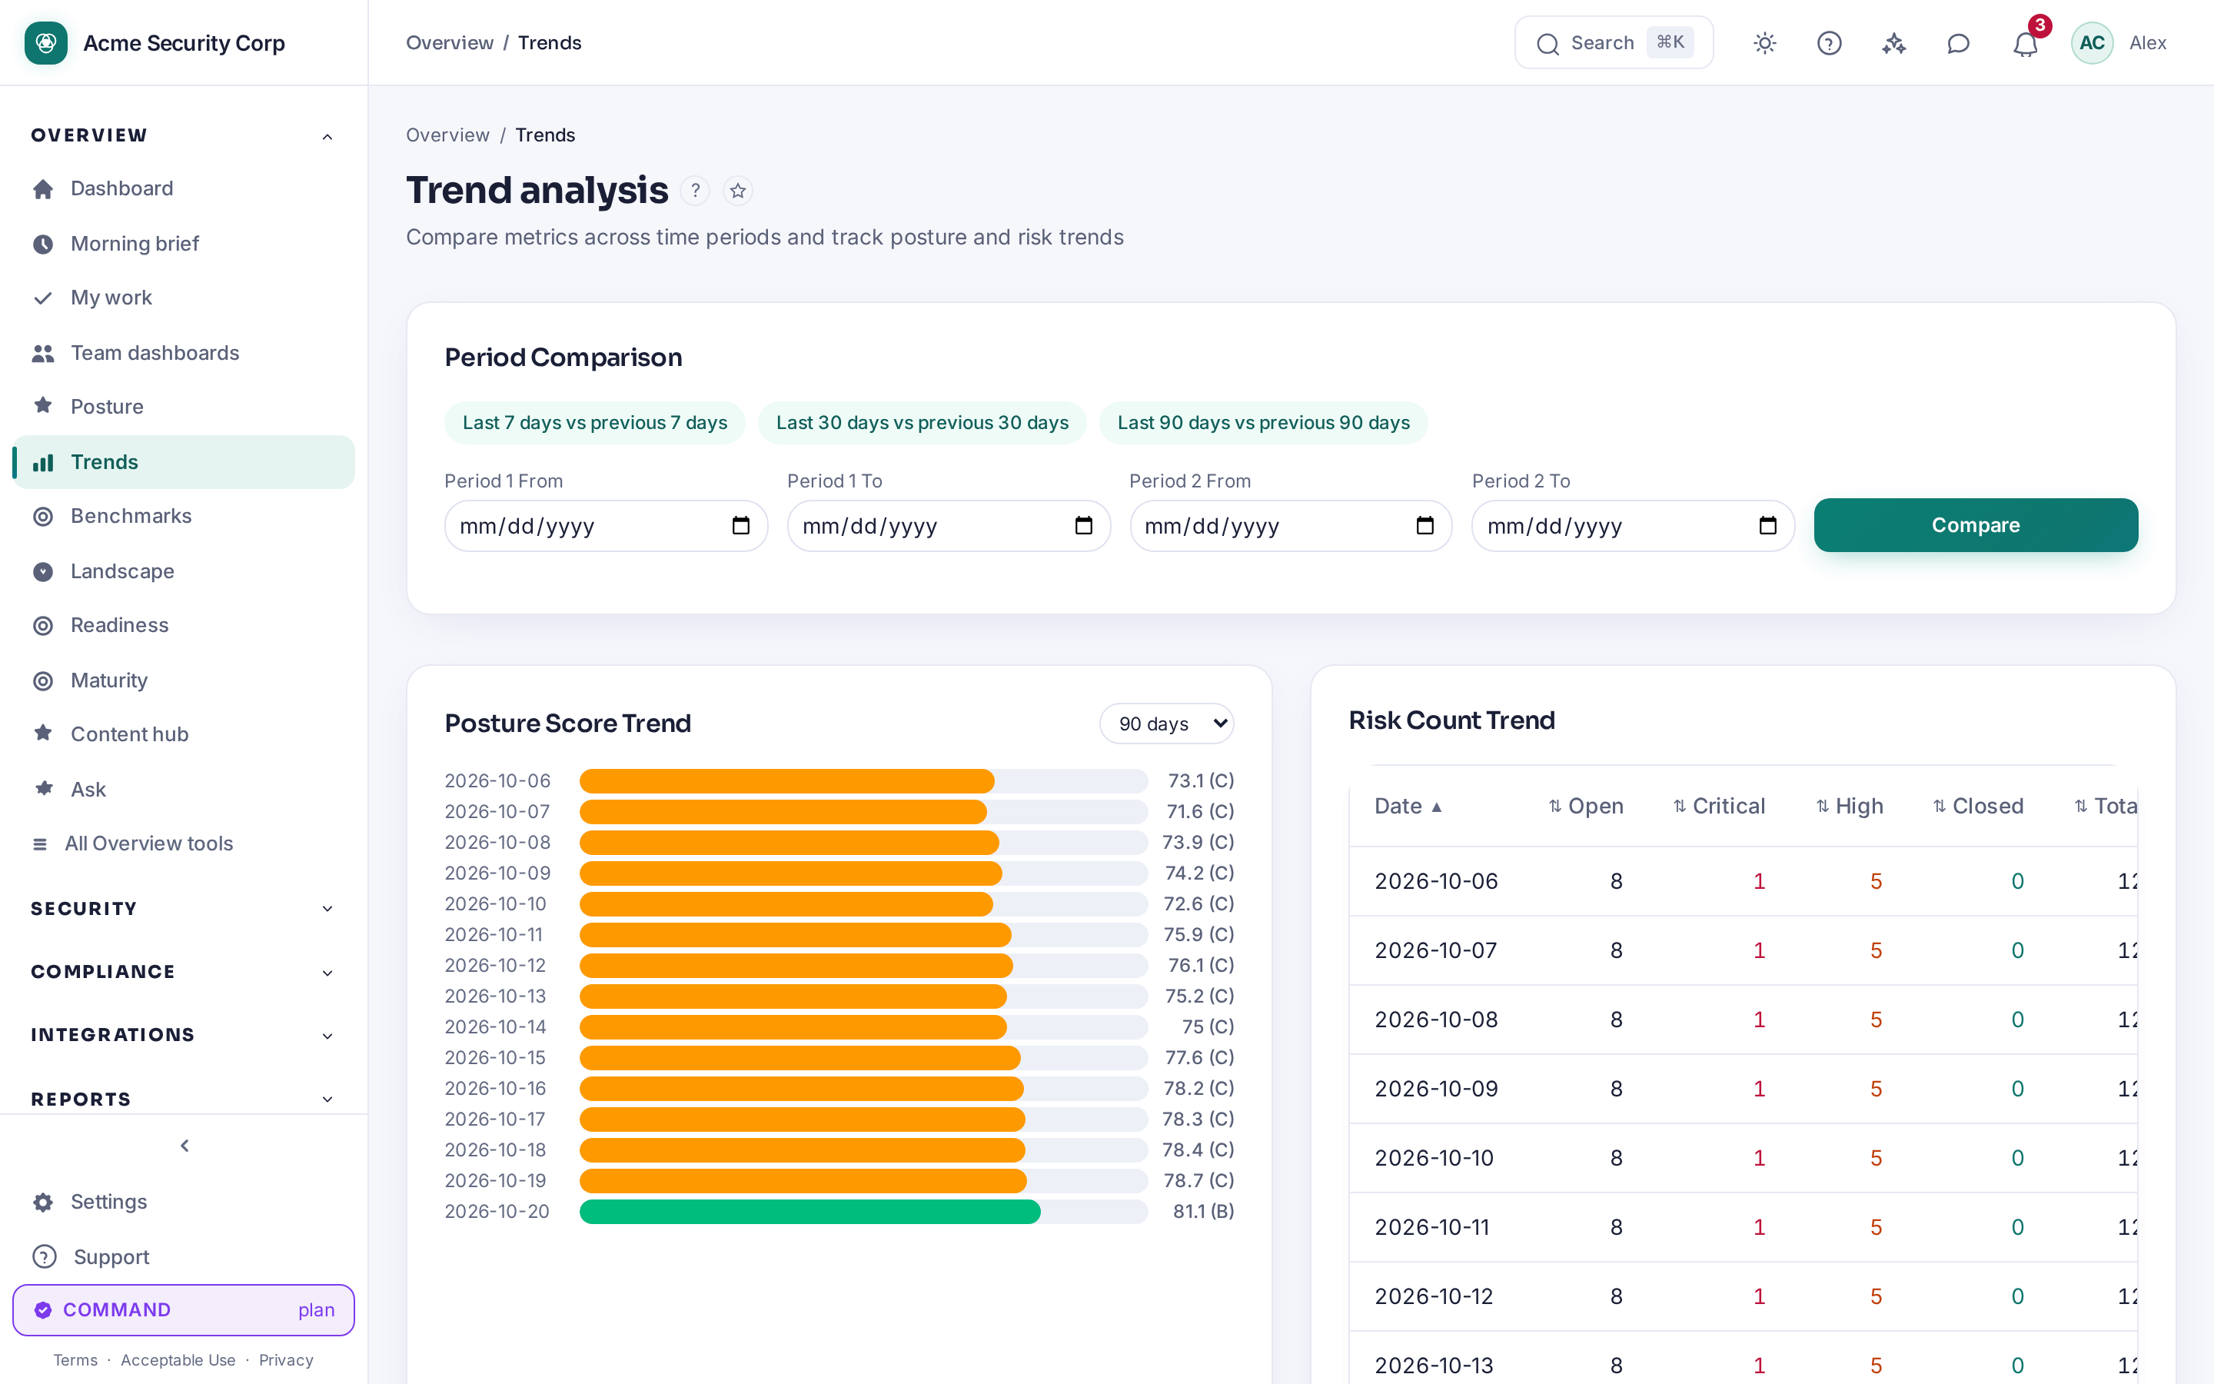Sort risk table by Critical column
This screenshot has width=2214, height=1384.
[1719, 807]
